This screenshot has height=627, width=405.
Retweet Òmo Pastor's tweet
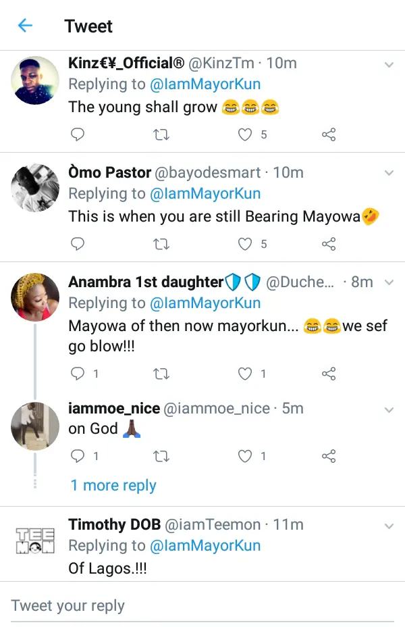point(161,244)
